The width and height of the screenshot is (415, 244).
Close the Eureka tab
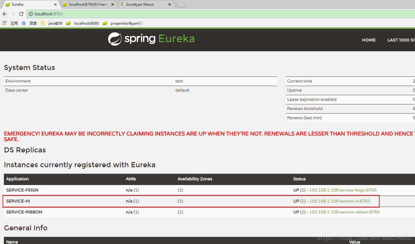coord(55,4)
